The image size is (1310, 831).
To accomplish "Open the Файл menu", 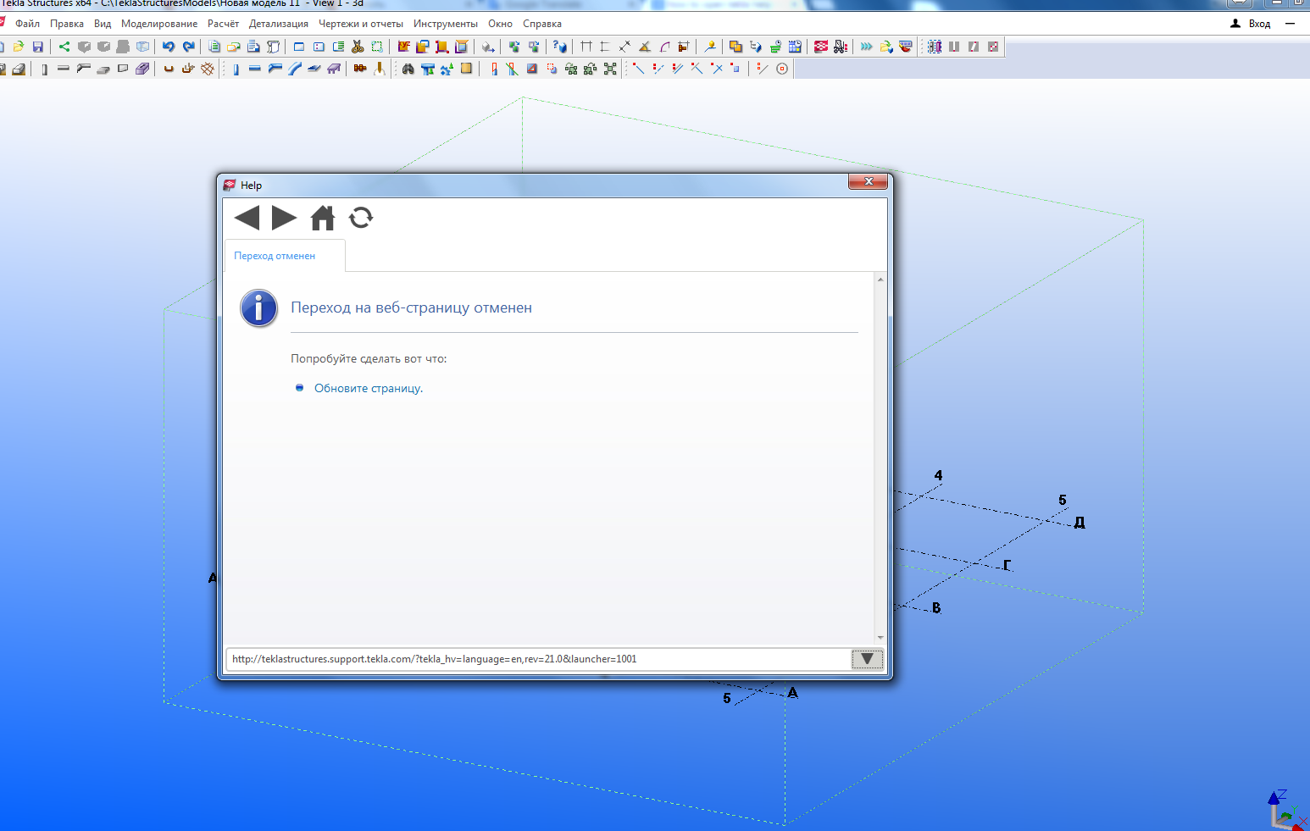I will (27, 24).
